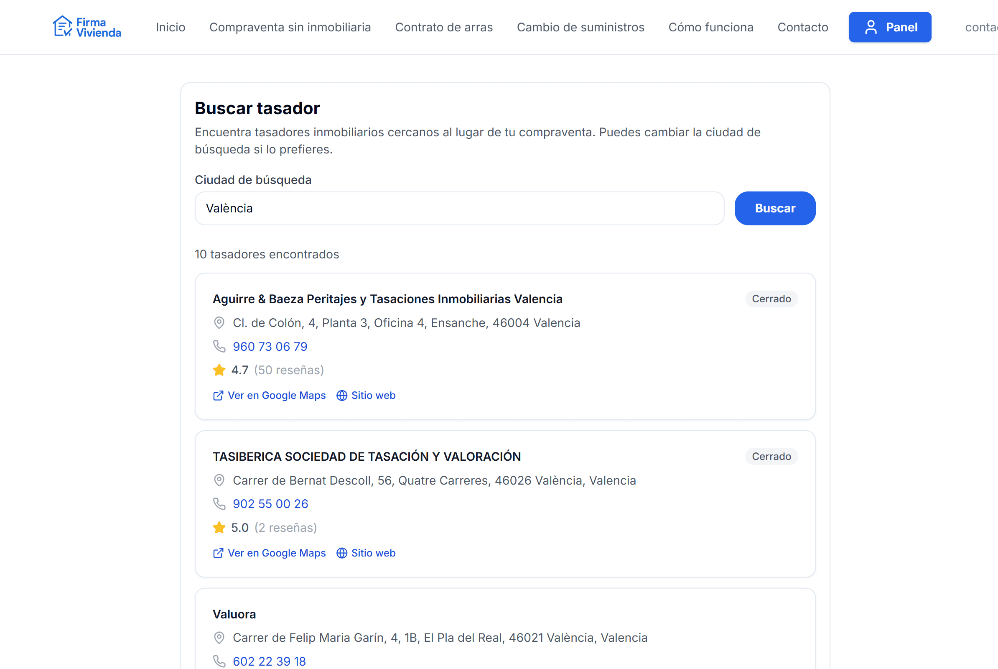Open TASIBERICA's Sitio web link
Screen dimensions: 998x669
373,553
